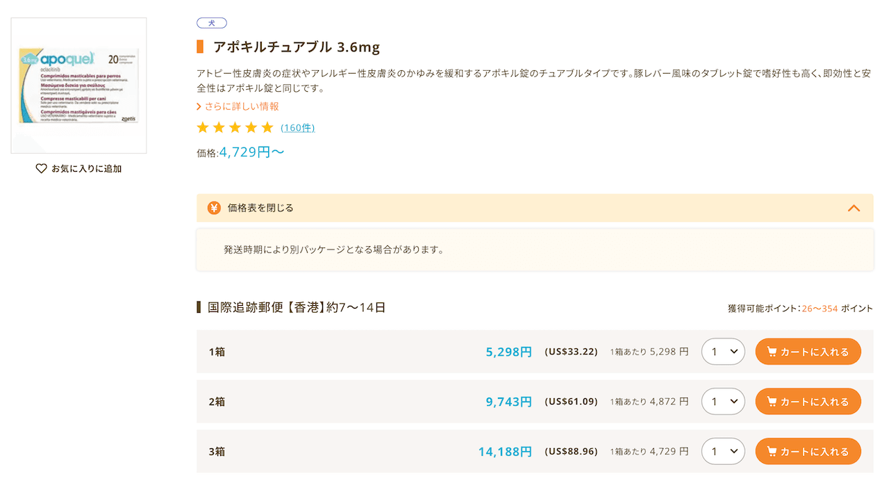Click the cart icon inside the 1箱 カートに入れる button
The width and height of the screenshot is (889, 490).
[772, 352]
